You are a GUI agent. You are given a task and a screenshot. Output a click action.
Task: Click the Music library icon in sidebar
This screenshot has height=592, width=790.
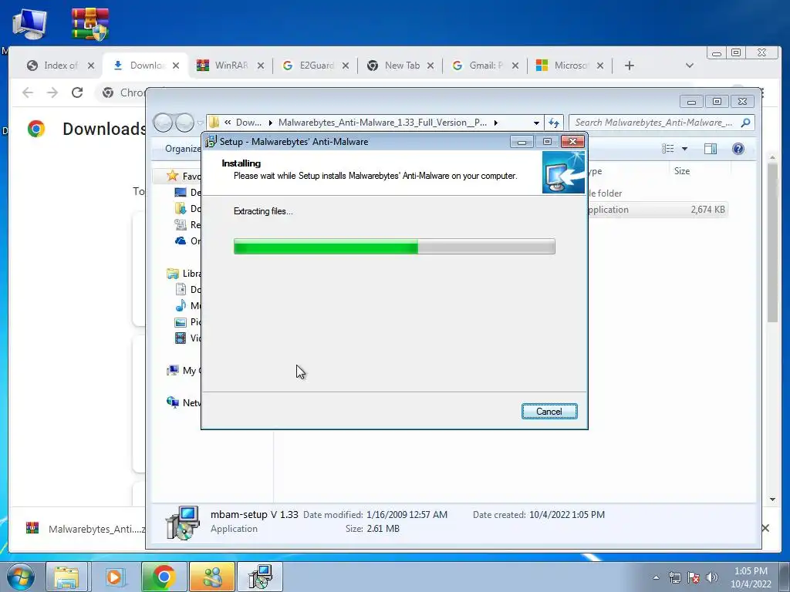click(181, 305)
